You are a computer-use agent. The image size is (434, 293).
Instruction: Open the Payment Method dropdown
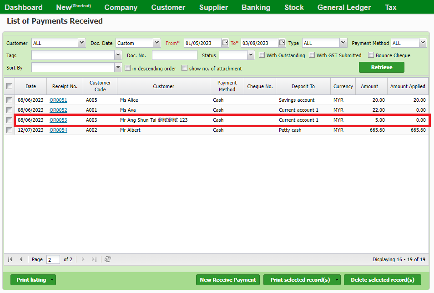tap(422, 42)
